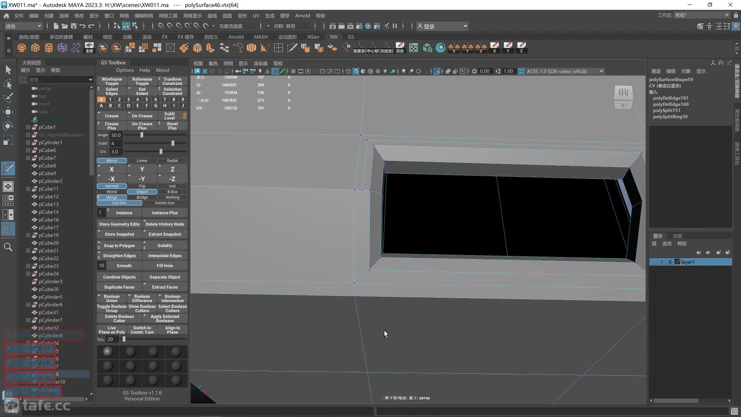Adjust the Crs slider handle
The width and height of the screenshot is (741, 417).
[x=161, y=152]
